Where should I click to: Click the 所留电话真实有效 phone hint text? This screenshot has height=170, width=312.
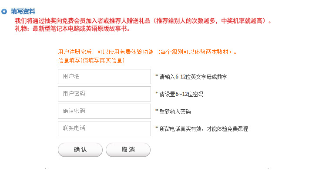pos(204,129)
